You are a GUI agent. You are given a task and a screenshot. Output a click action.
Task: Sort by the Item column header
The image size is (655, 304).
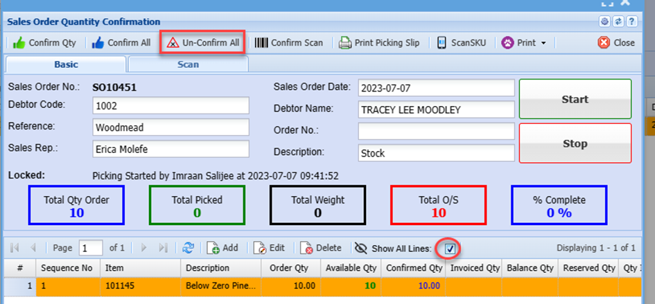tap(141, 268)
